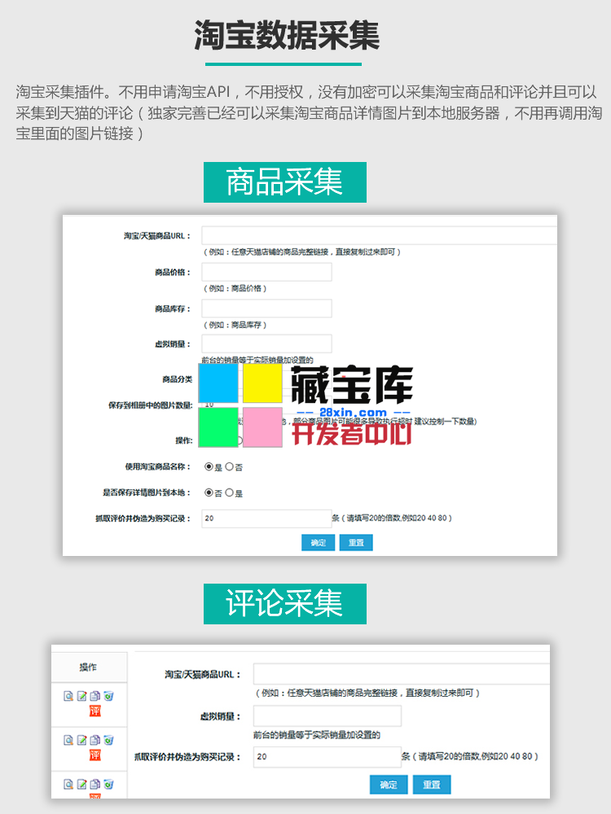The height and width of the screenshot is (814, 611).
Task: Click the 操作 column header
Action: tap(89, 667)
